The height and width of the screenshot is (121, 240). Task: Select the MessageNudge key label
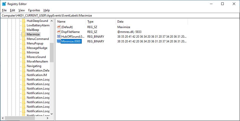[37, 48]
